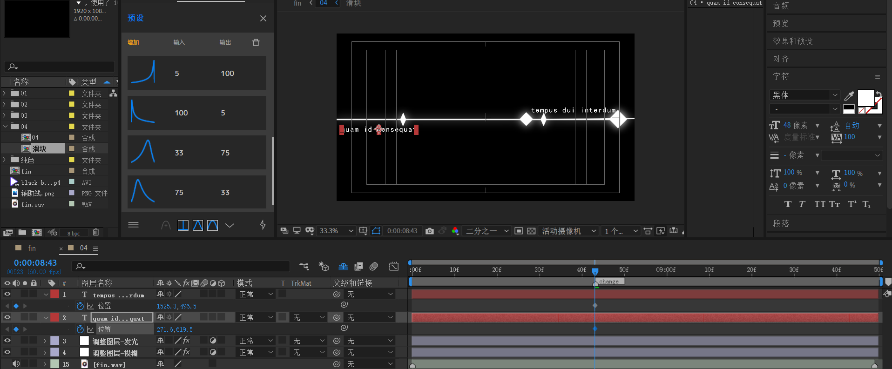Create a new folder in Project panel
892x369 pixels.
click(22, 232)
